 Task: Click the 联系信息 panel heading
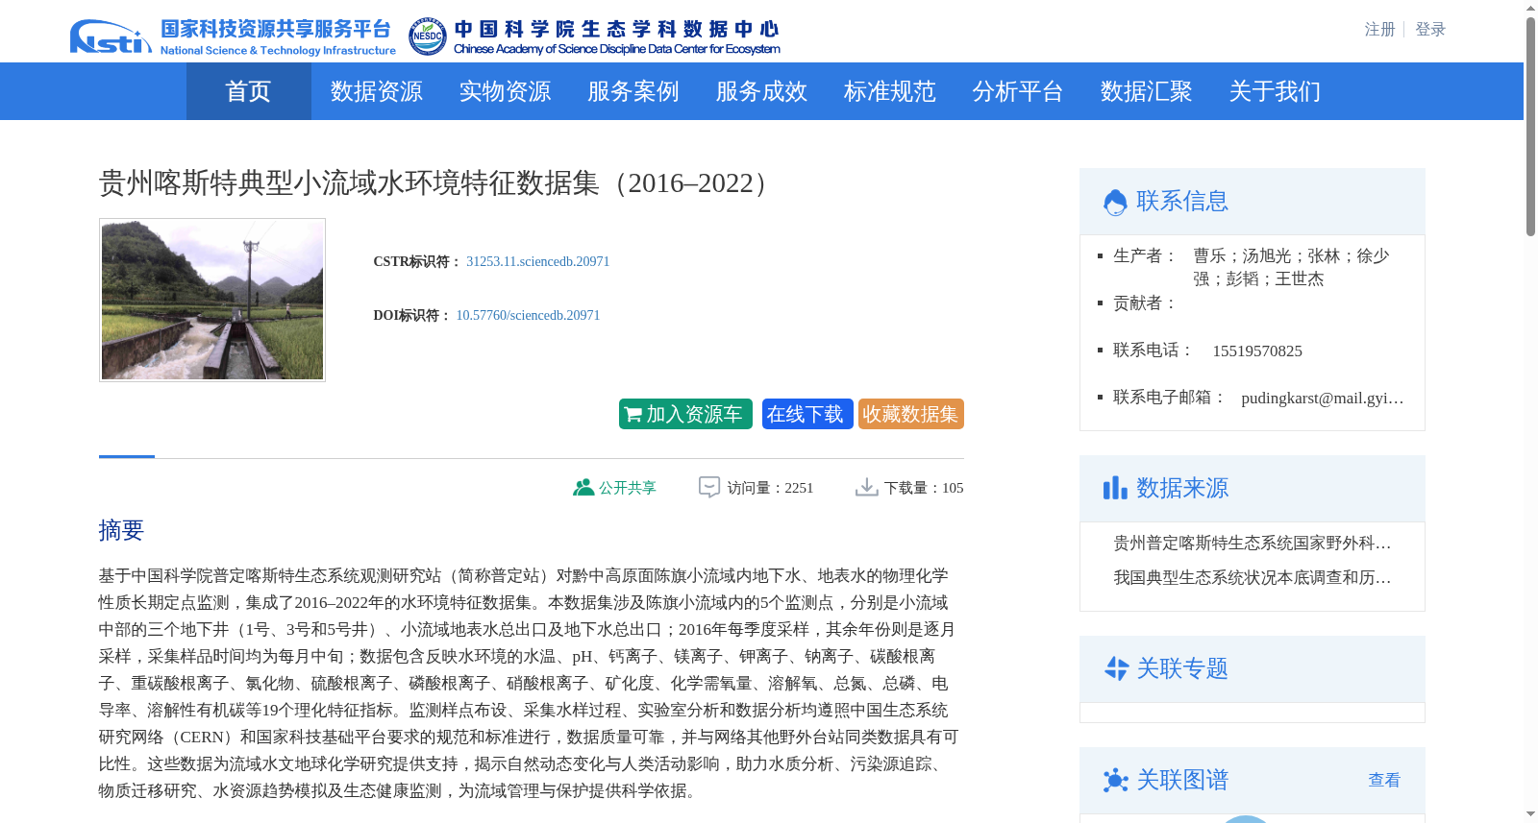point(1182,201)
